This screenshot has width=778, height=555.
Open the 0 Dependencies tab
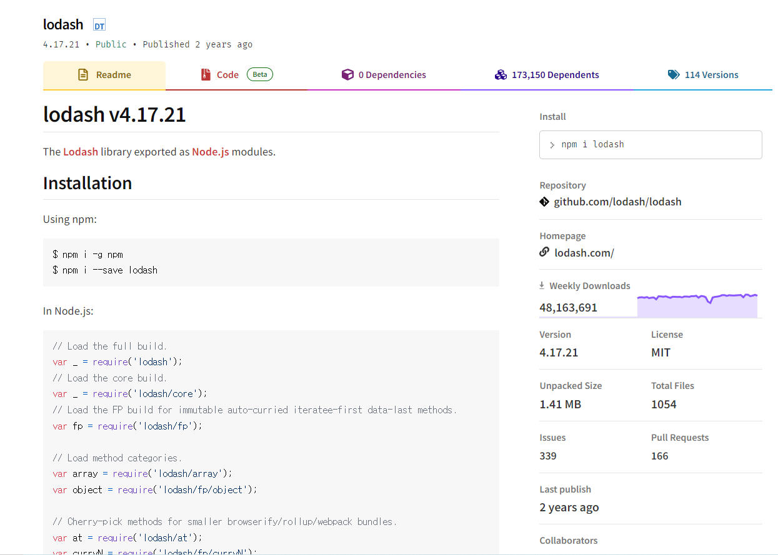[x=384, y=76]
